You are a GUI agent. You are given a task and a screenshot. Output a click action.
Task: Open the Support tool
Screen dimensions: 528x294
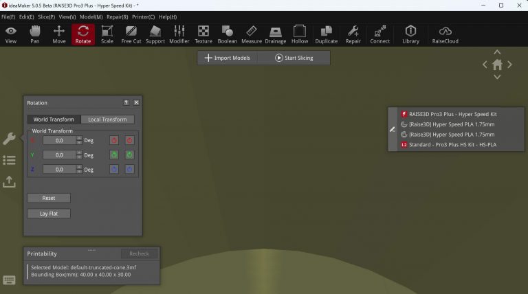pos(155,34)
